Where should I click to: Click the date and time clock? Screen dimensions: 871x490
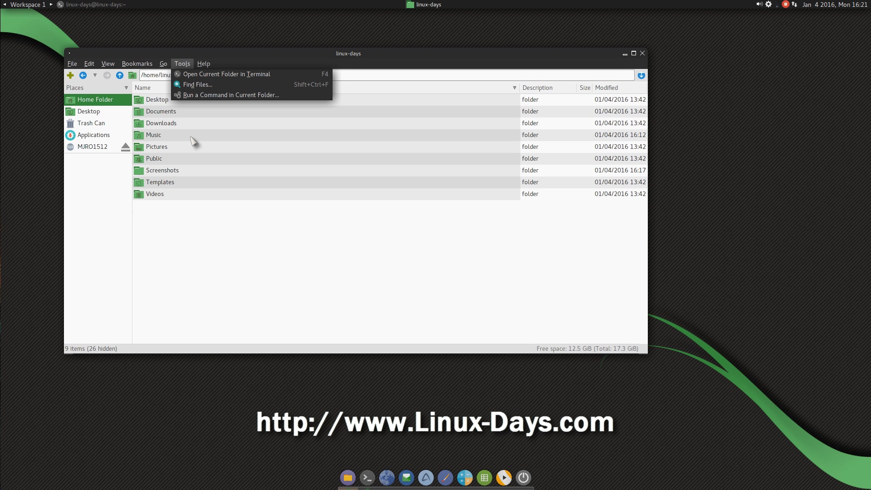835,5
